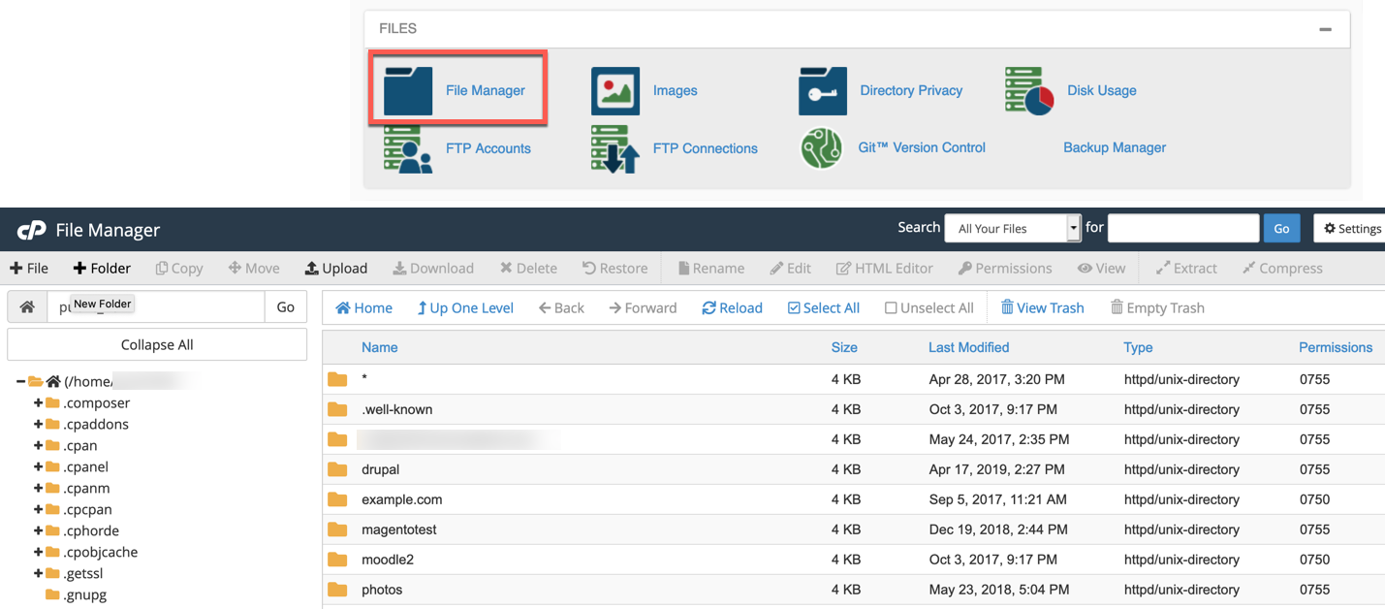Click the FTP Accounts icon
This screenshot has width=1385, height=609.
tap(408, 149)
